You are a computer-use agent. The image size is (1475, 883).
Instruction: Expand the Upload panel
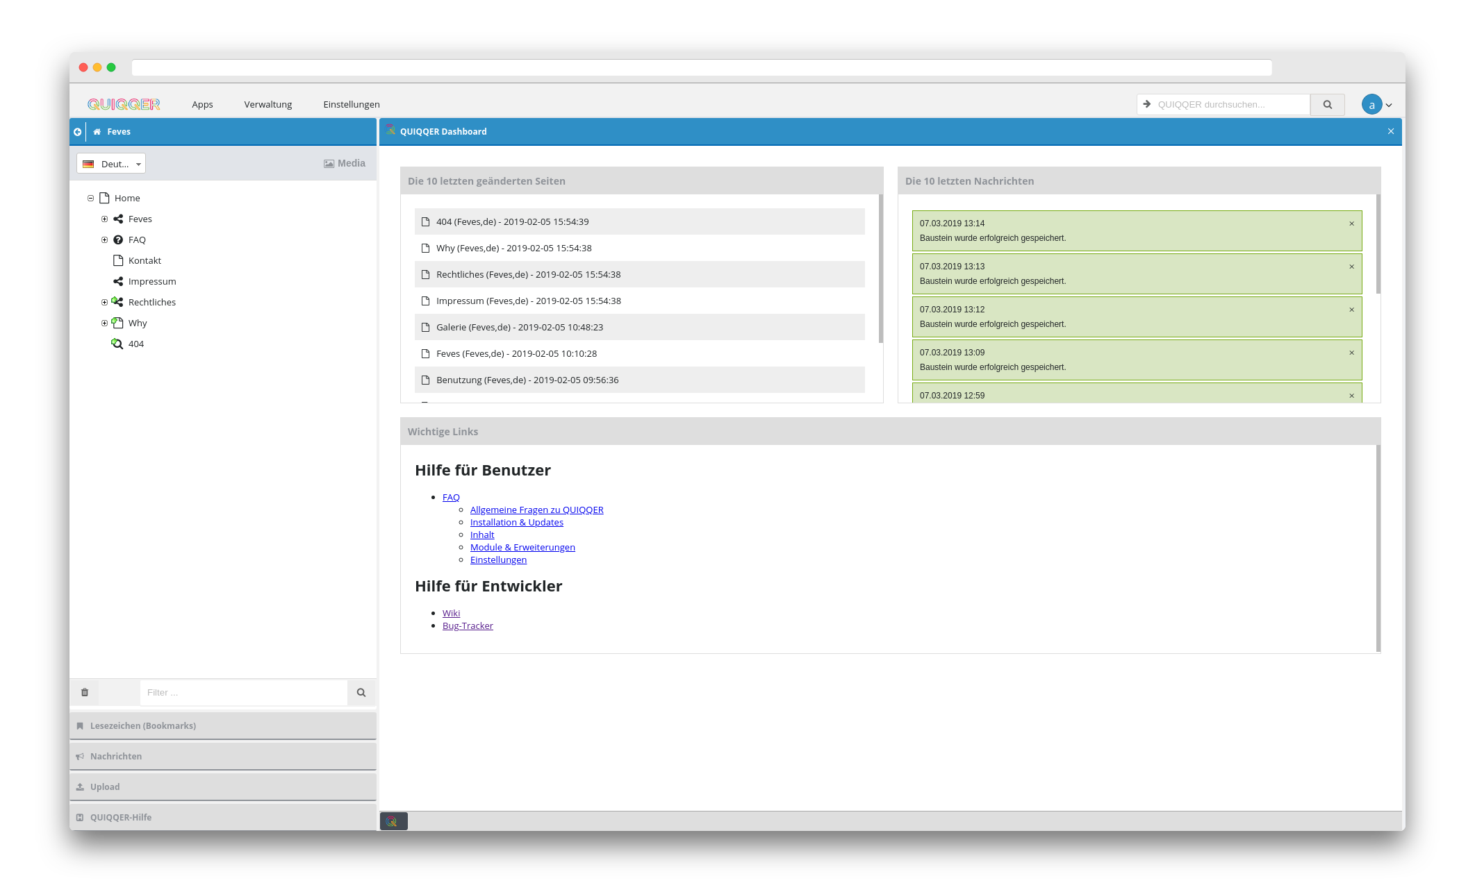click(222, 787)
